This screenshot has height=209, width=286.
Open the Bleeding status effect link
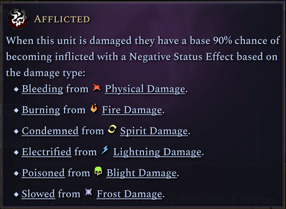coord(43,89)
